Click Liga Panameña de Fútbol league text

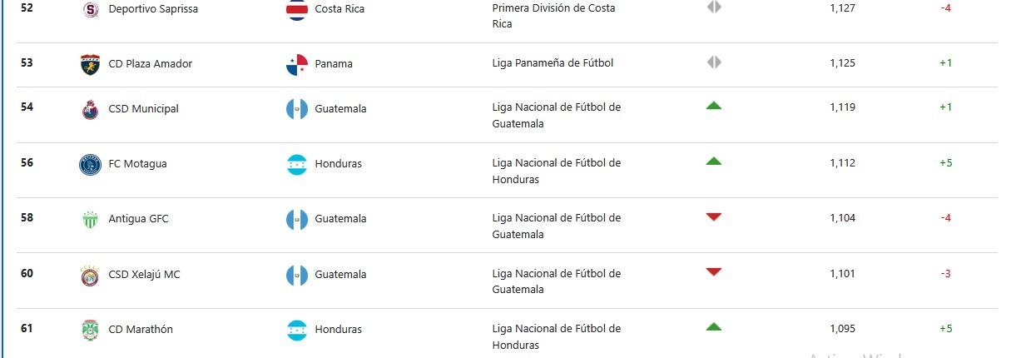pos(553,62)
